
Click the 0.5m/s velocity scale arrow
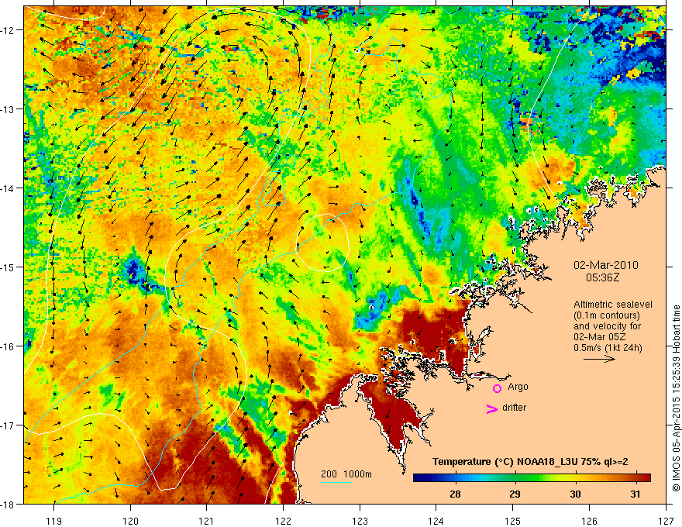pos(599,359)
